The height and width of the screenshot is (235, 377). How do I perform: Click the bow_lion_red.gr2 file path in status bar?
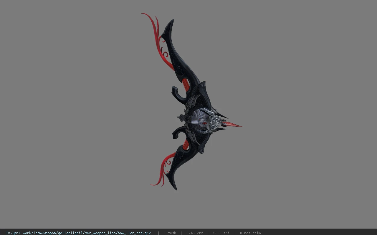[79, 233]
